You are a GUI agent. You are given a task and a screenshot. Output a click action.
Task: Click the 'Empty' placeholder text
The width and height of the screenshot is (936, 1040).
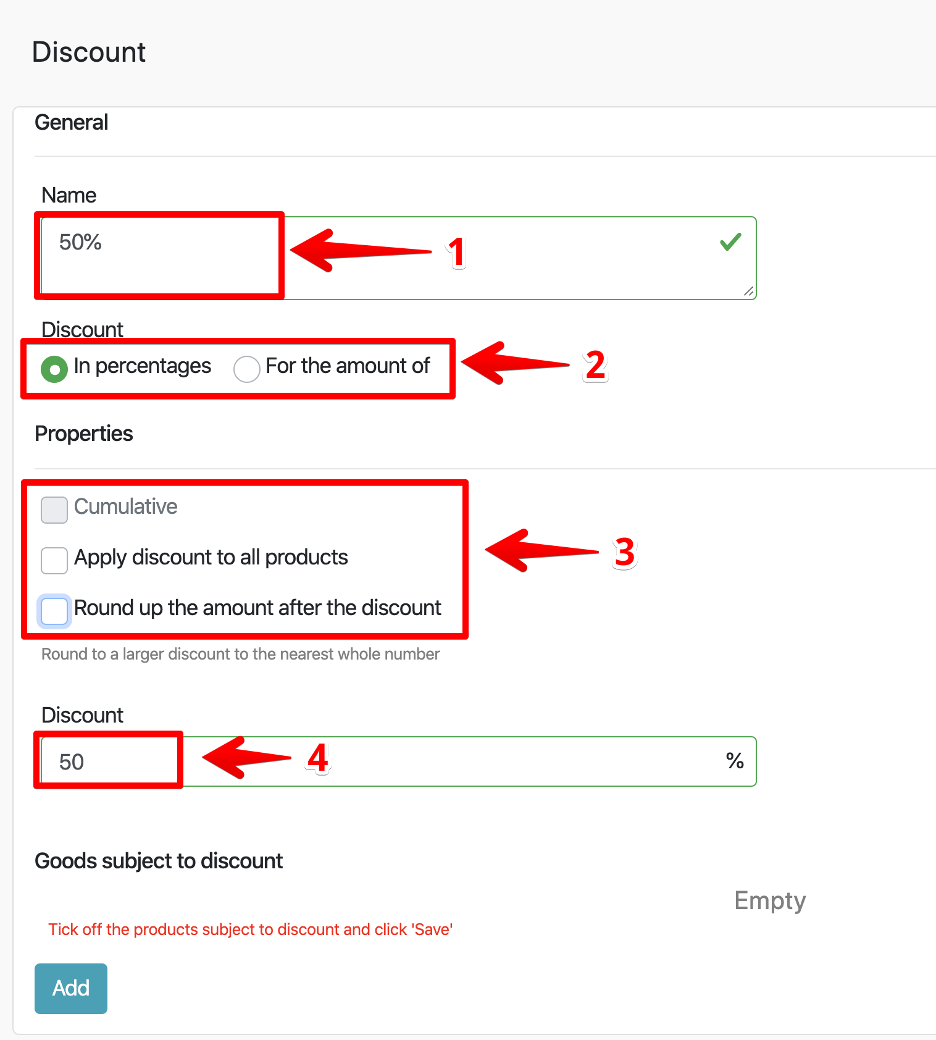pos(770,901)
